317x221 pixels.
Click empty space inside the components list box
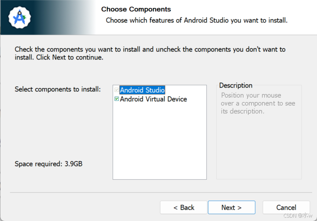tap(159, 141)
